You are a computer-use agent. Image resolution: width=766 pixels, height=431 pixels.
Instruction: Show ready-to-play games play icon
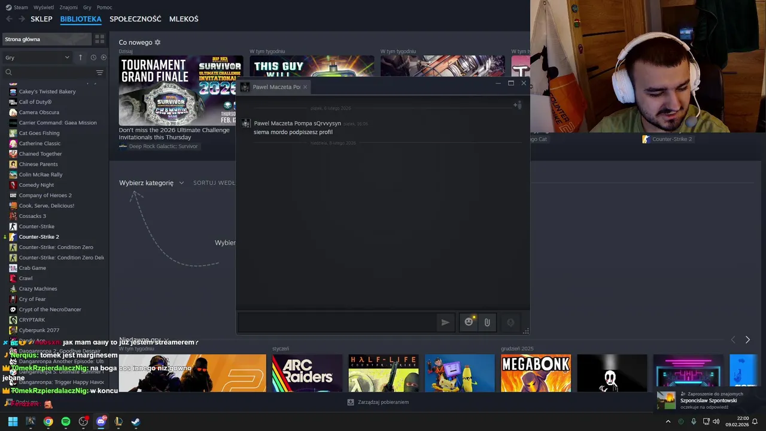coord(104,57)
